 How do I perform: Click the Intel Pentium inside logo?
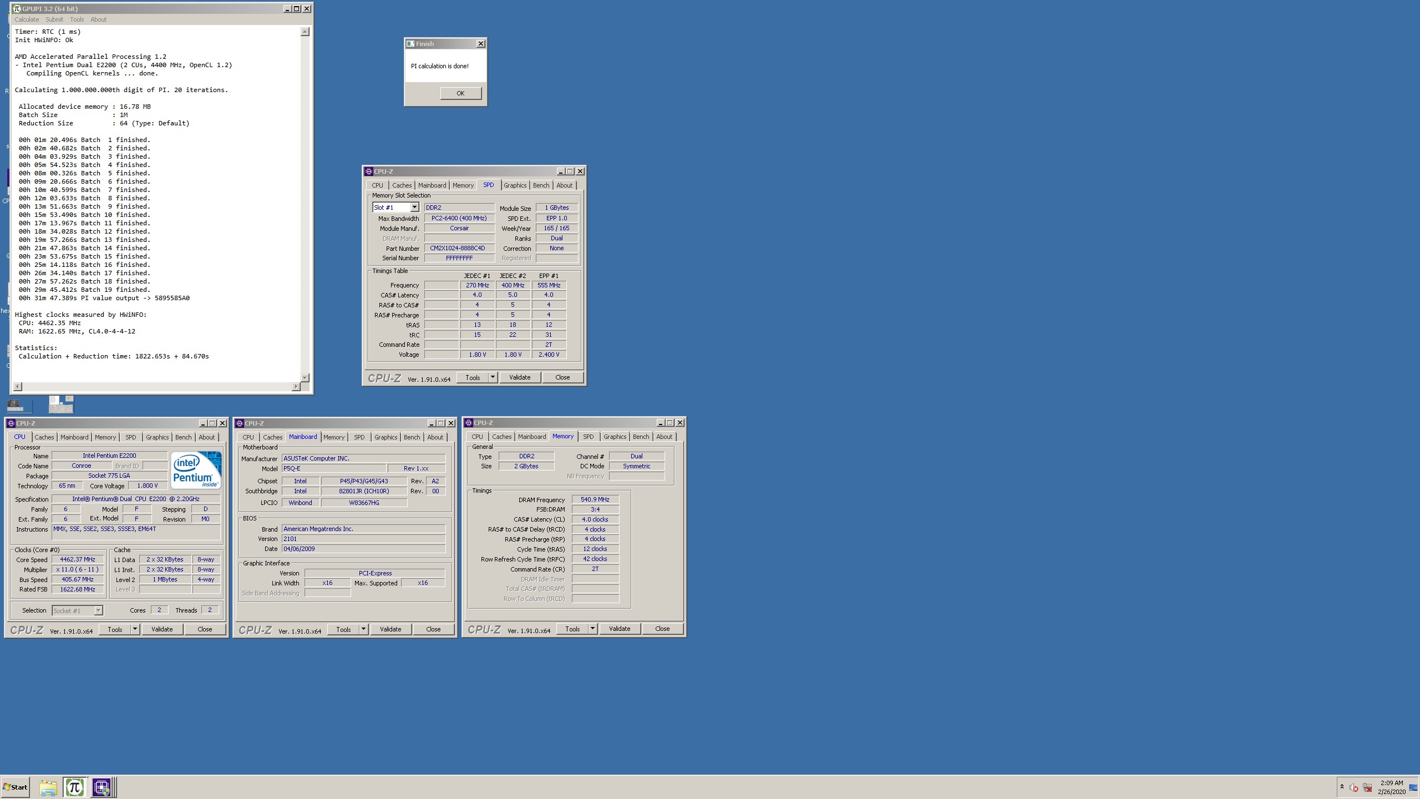point(196,470)
